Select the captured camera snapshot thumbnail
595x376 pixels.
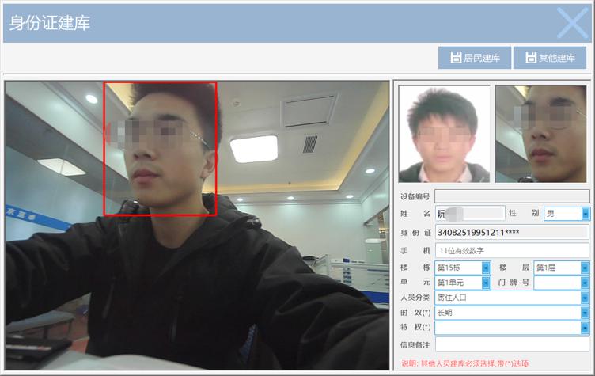point(542,134)
